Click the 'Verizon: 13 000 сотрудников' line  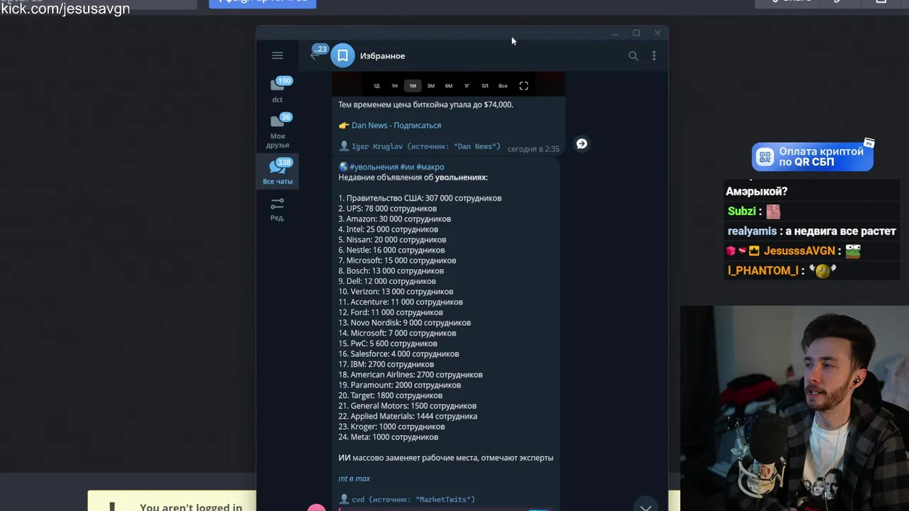[396, 292]
